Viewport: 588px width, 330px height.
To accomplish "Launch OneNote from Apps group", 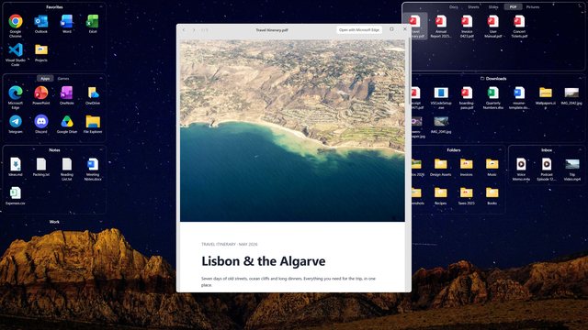I will [x=67, y=93].
